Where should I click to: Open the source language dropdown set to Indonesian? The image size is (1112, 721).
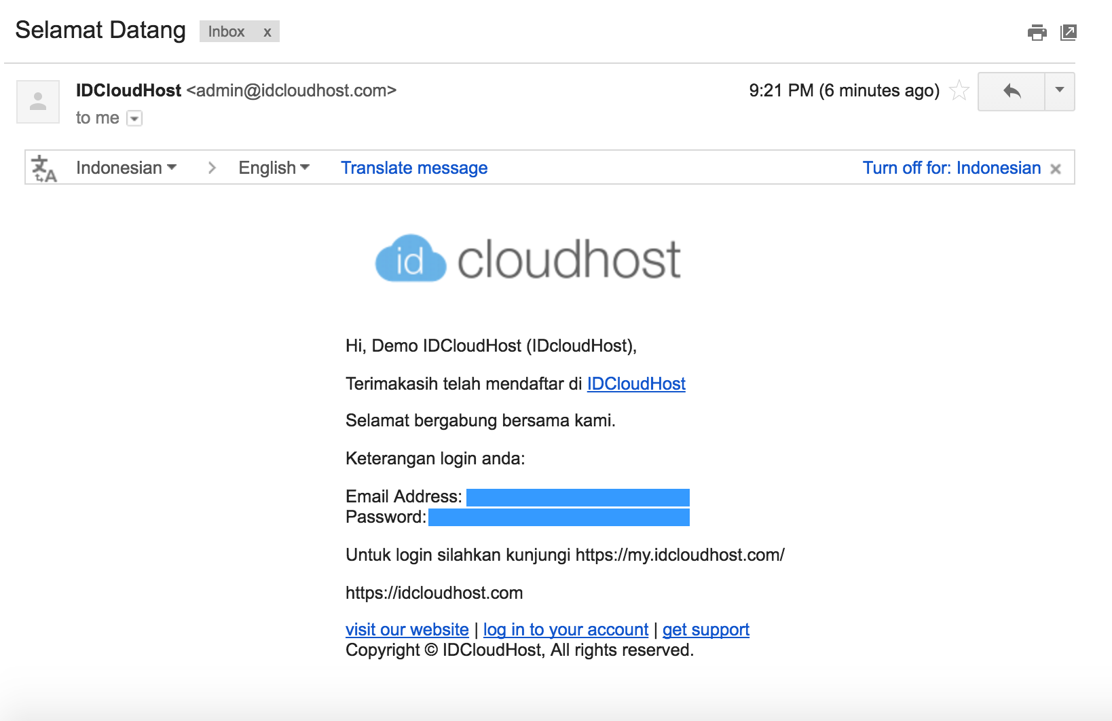126,168
